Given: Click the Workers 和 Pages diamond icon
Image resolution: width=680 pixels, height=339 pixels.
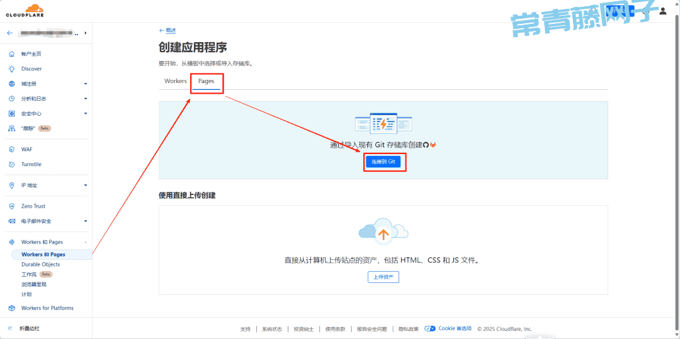Looking at the screenshot, I should [12, 242].
